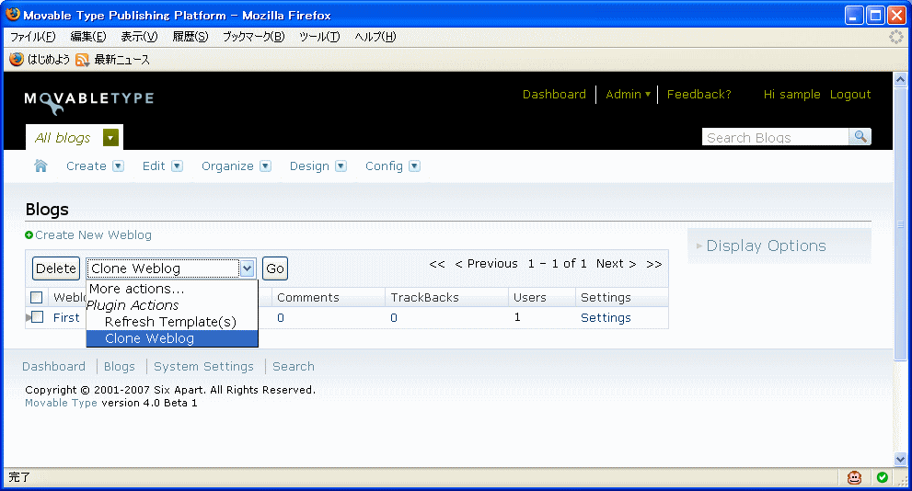This screenshot has height=491, width=912.
Task: Open the 編集(E) menu
Action: click(88, 37)
